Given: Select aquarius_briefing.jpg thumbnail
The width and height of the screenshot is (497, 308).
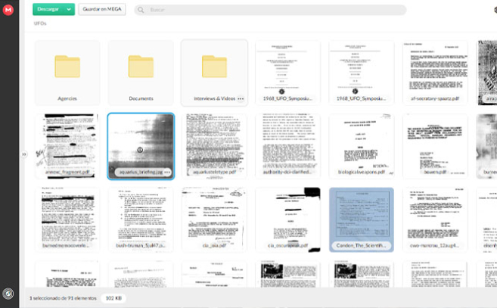Looking at the screenshot, I should pyautogui.click(x=141, y=146).
